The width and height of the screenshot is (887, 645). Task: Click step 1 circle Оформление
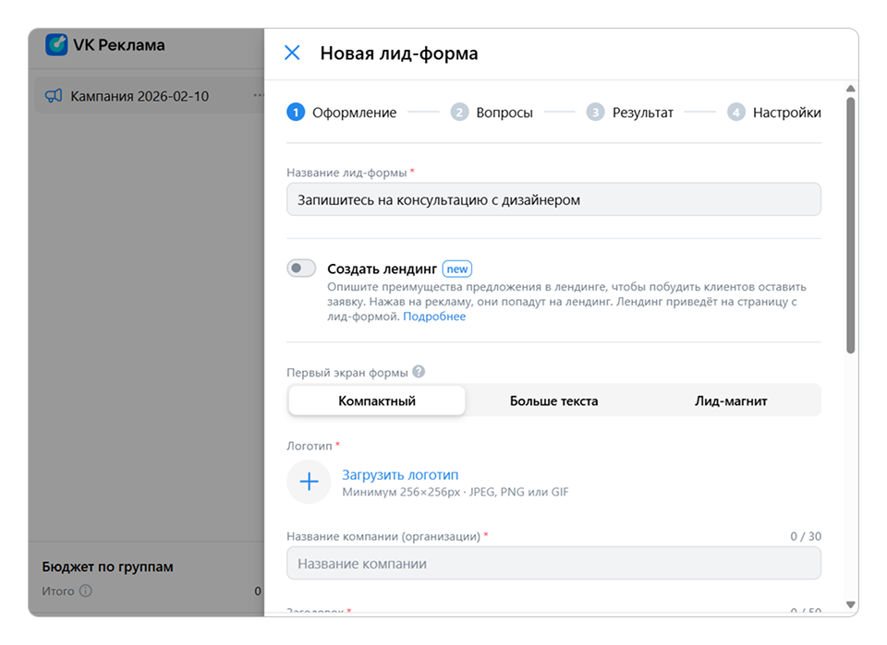pyautogui.click(x=296, y=113)
